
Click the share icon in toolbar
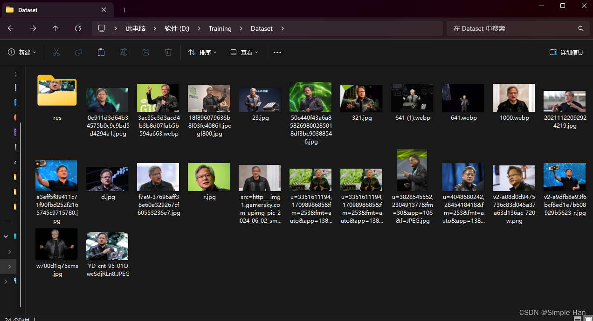pyautogui.click(x=146, y=52)
